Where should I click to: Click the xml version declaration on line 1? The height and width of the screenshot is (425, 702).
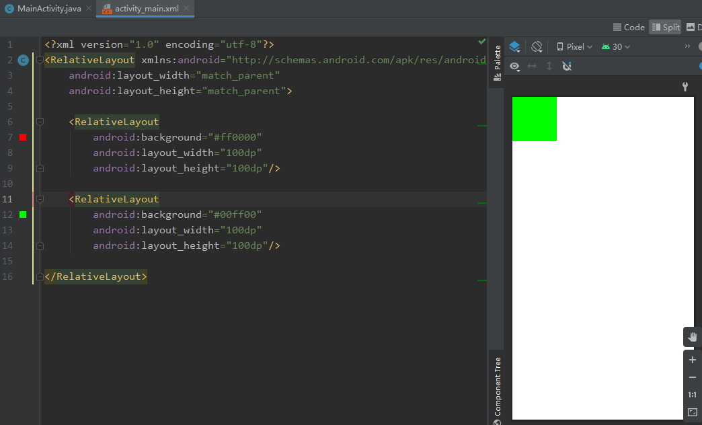click(159, 44)
